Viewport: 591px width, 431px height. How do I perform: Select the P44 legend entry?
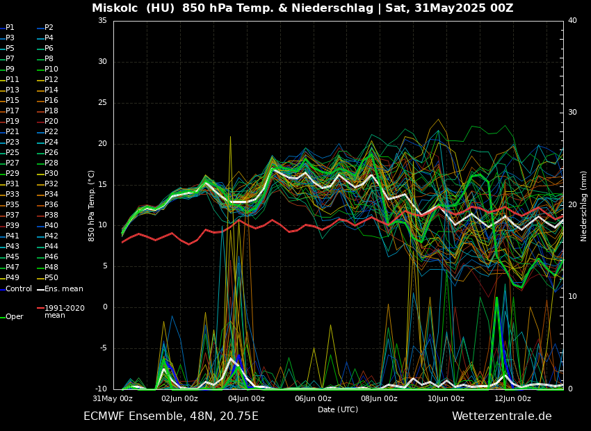click(51, 247)
